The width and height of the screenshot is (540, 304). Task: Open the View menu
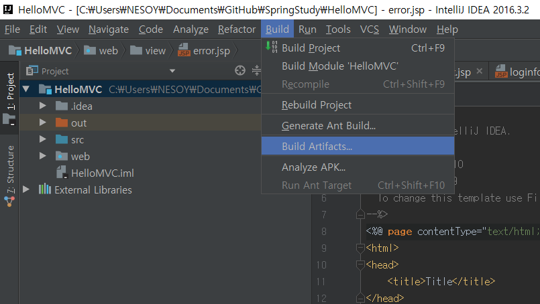tap(68, 29)
